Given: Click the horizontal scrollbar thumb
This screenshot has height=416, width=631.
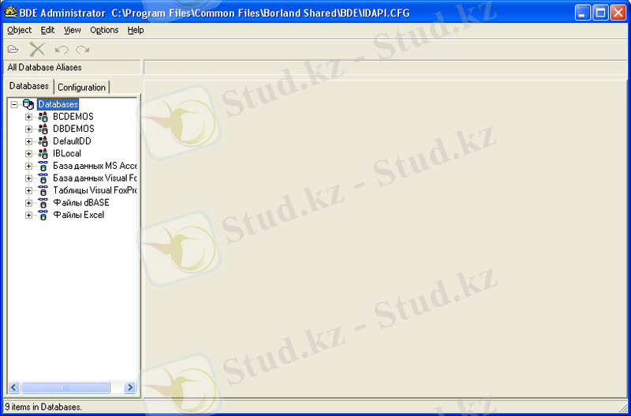Looking at the screenshot, I should pos(65,388).
